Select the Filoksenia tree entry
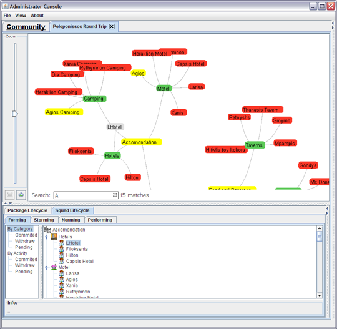Viewport: 337px width, 329px height. click(77, 249)
